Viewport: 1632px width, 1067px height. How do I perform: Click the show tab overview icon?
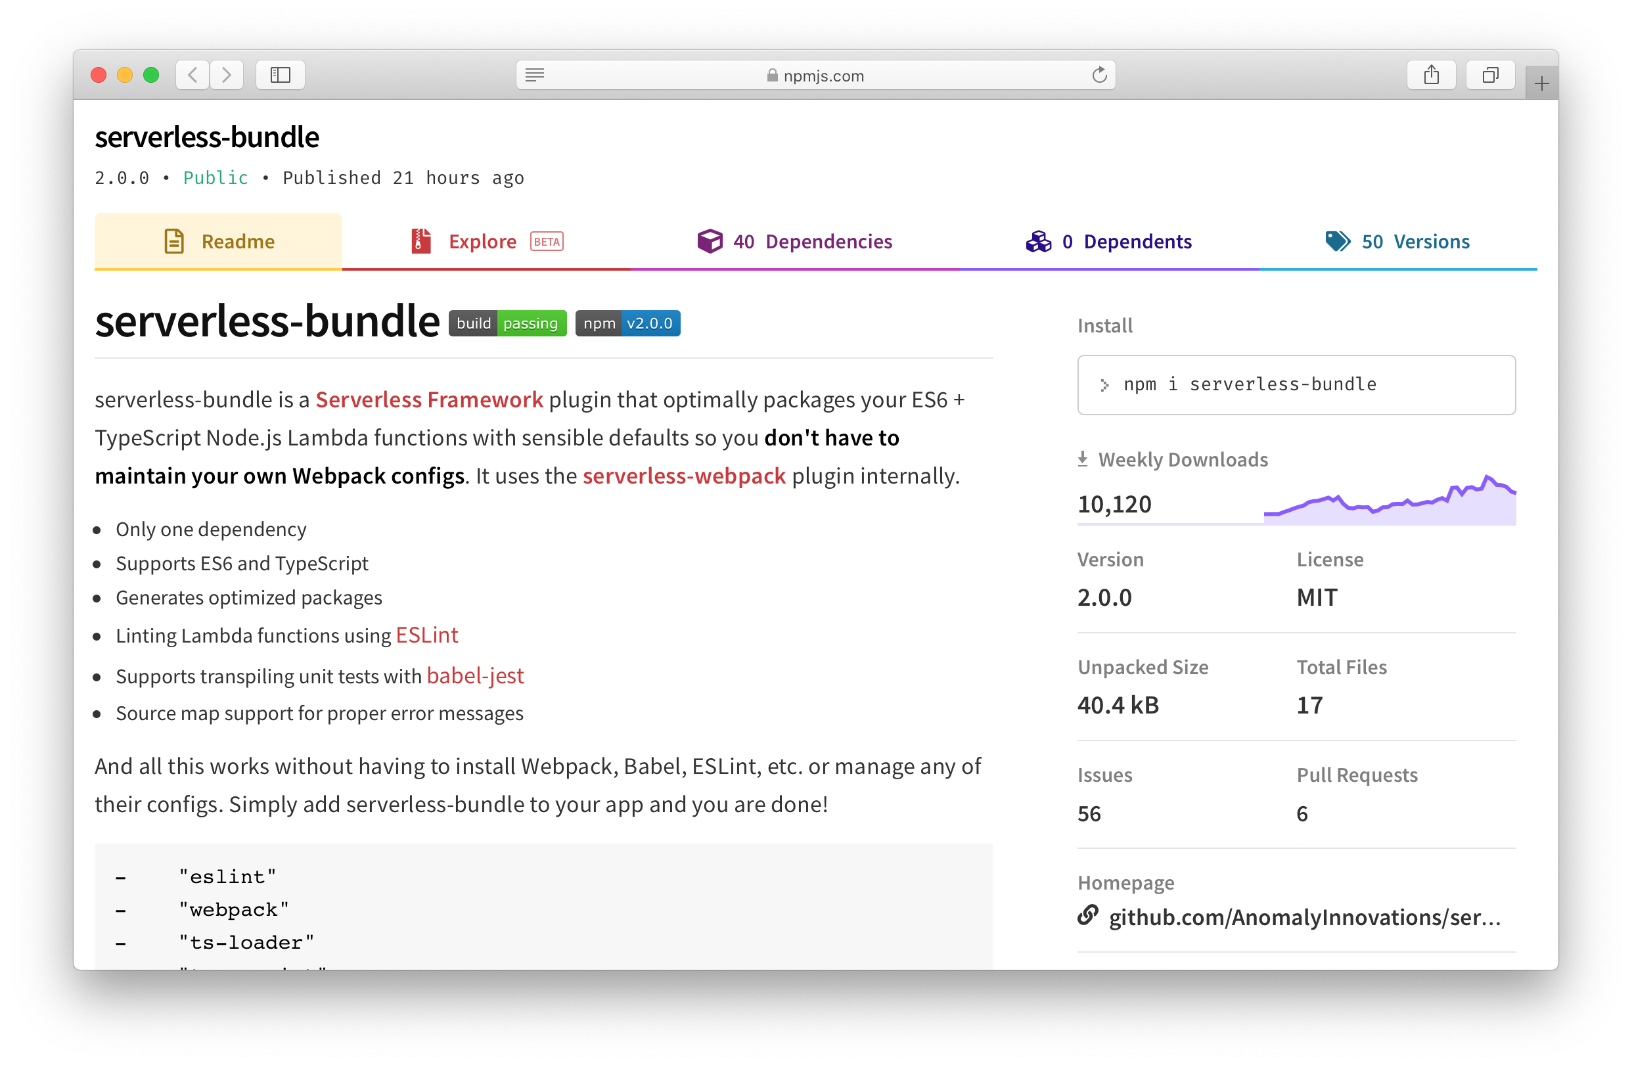1491,75
